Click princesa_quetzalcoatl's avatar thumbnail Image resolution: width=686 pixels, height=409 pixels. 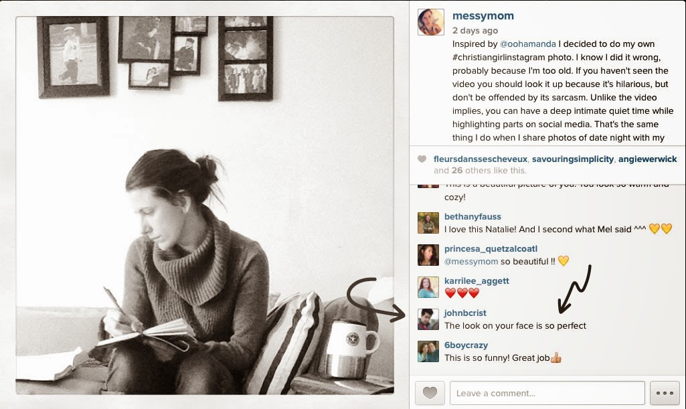tap(428, 255)
